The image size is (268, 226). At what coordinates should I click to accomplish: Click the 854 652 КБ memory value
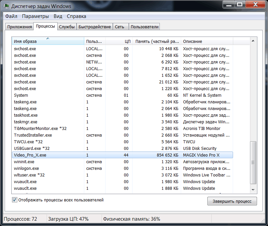click(167, 155)
